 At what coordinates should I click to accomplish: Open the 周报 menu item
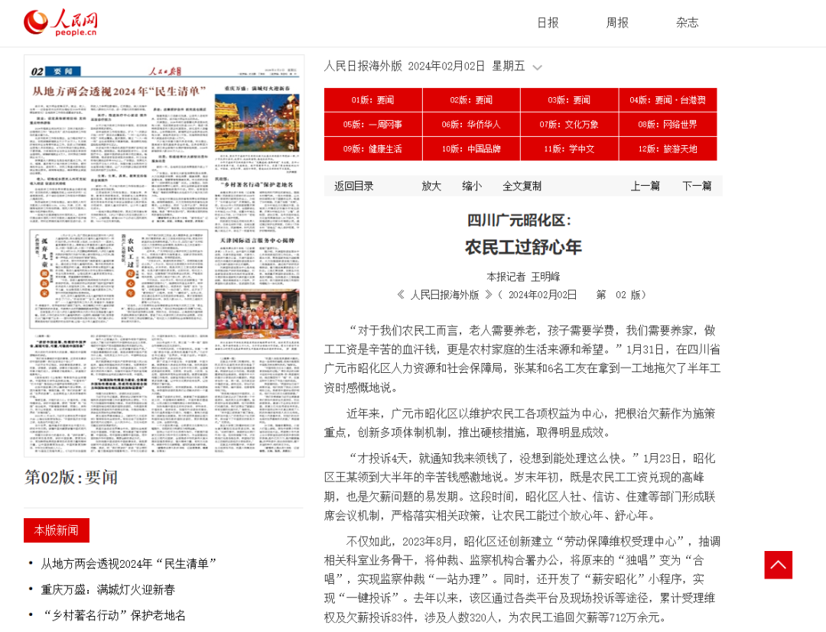(x=617, y=23)
